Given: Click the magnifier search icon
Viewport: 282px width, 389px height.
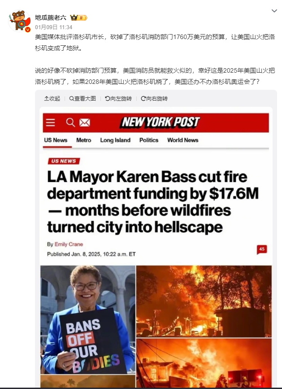Looking at the screenshot, I should [70, 122].
